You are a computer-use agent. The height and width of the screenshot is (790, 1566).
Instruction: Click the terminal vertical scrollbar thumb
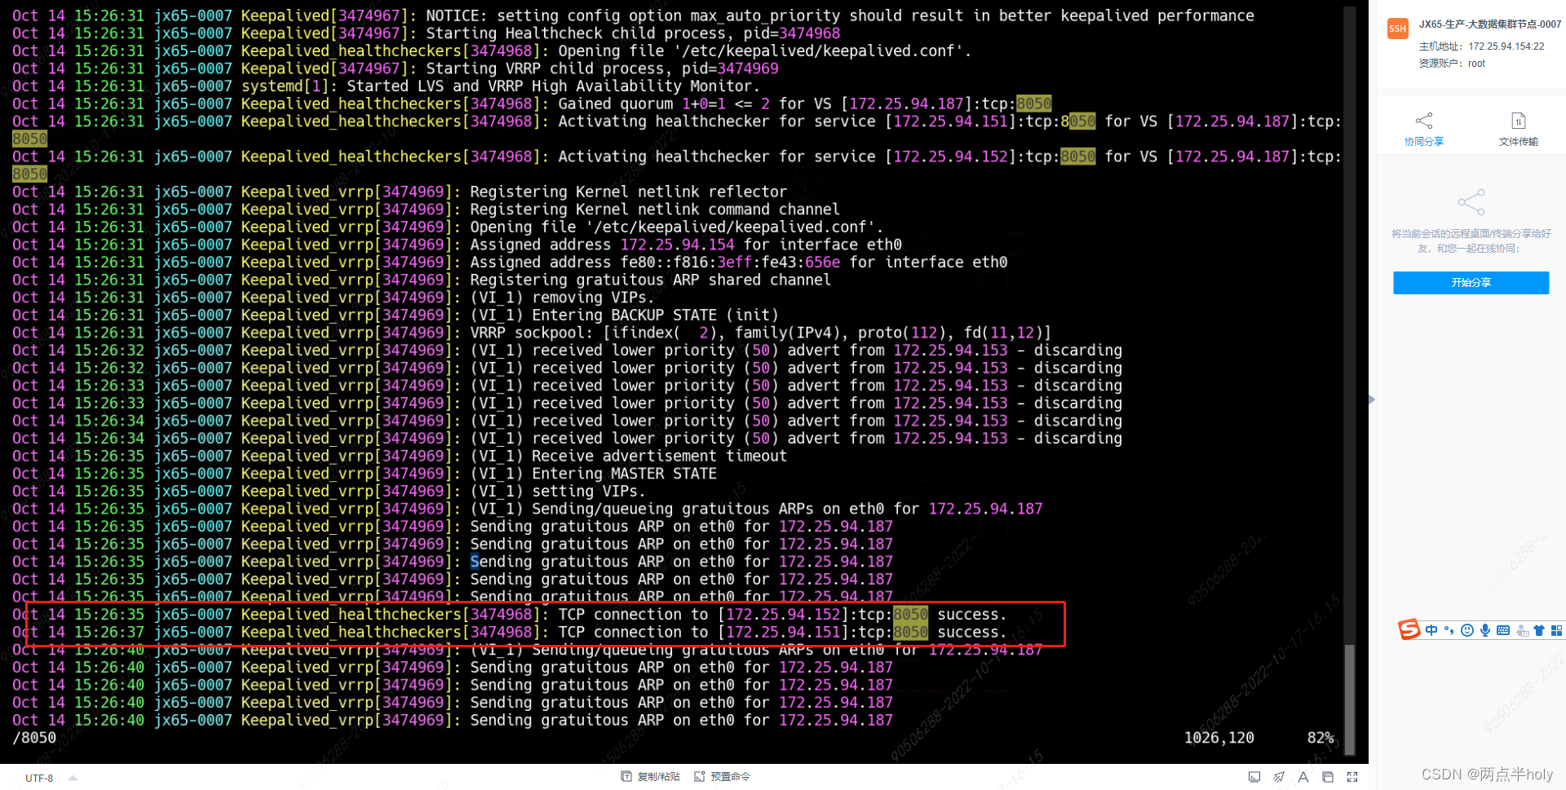tap(1350, 700)
